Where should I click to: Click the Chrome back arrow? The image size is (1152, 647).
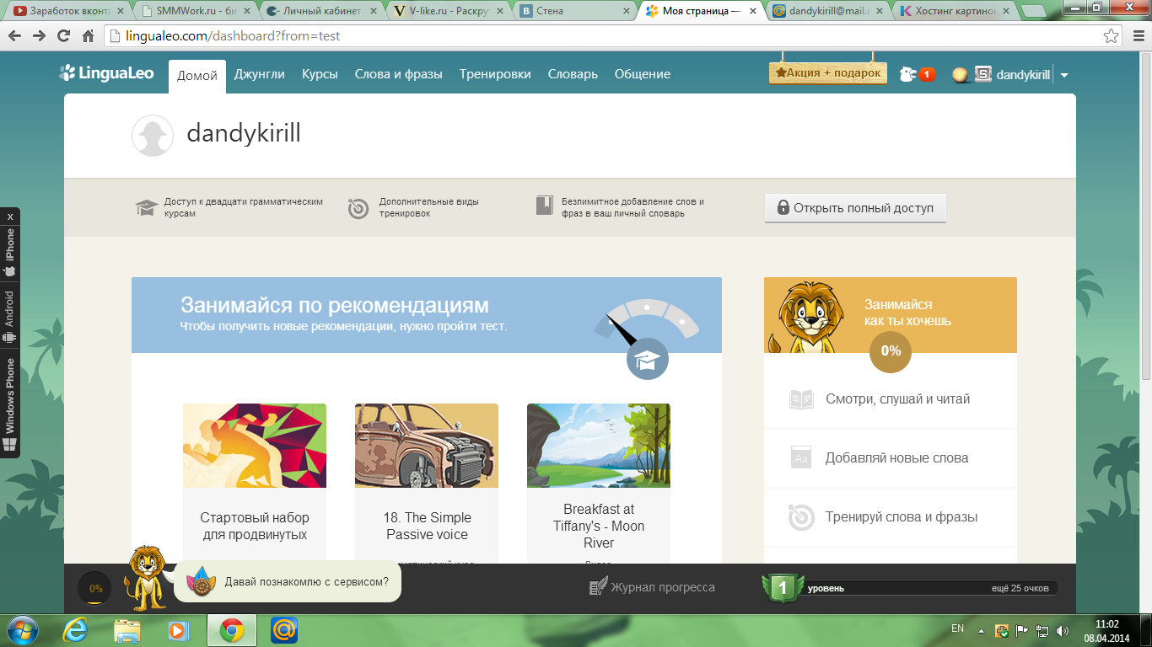15,36
